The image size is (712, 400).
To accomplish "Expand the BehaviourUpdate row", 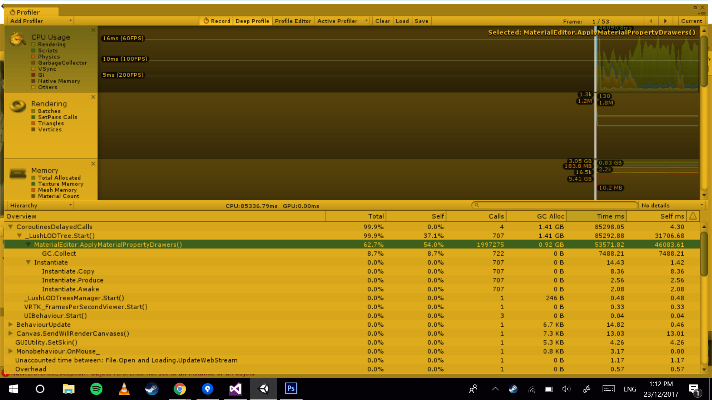I will (x=11, y=324).
